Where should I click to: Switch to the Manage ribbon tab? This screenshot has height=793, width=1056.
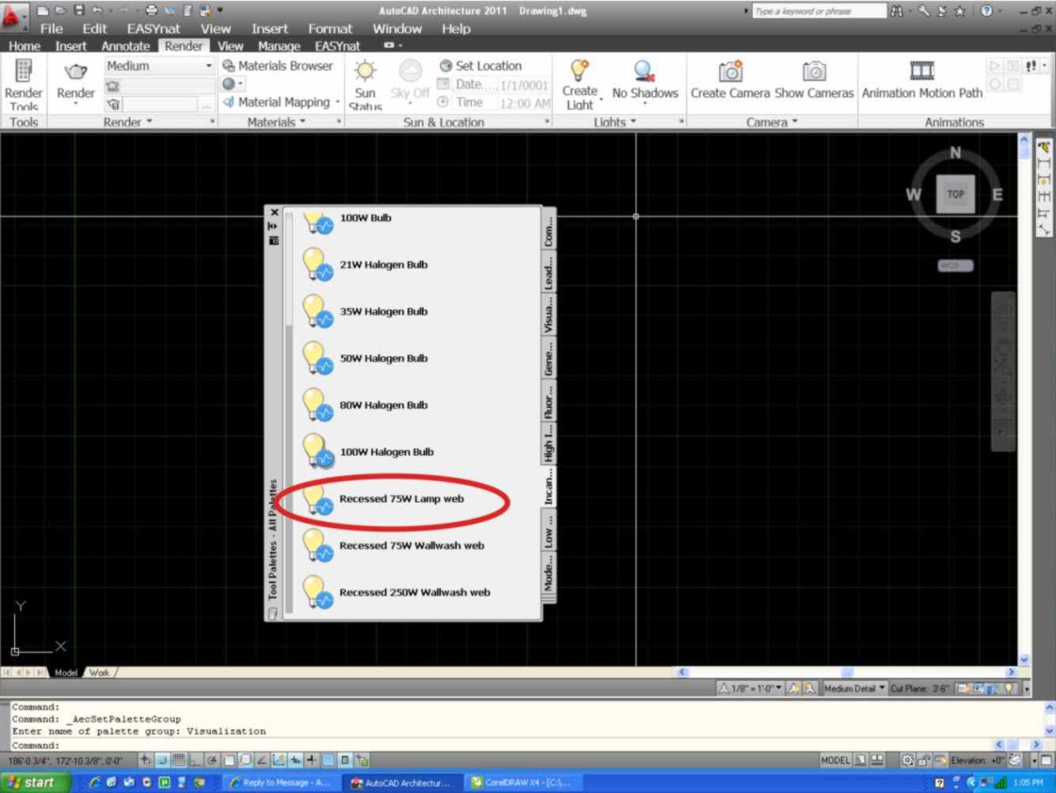279,46
